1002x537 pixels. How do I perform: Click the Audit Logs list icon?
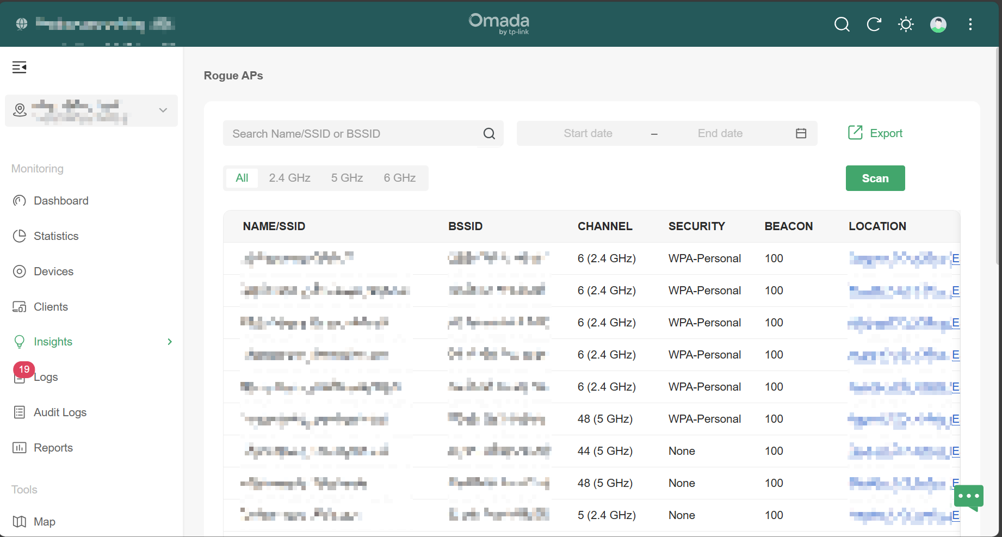(x=20, y=412)
